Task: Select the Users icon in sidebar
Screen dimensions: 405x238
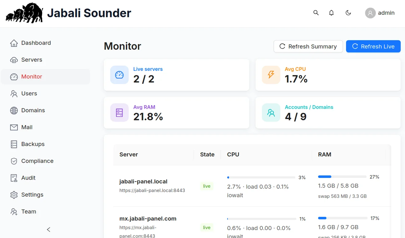Action: coord(14,94)
